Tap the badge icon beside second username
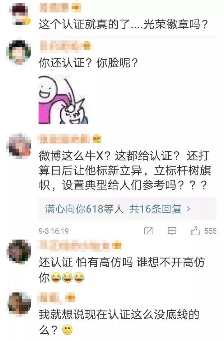The height and width of the screenshot is (341, 224). click(x=87, y=45)
